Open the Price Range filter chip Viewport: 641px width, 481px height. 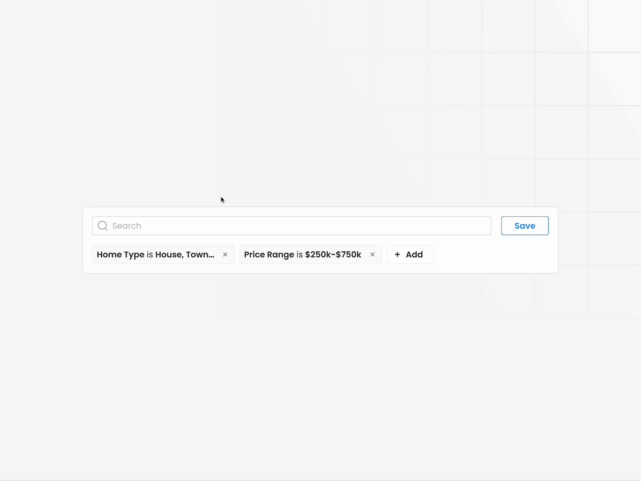(269, 255)
